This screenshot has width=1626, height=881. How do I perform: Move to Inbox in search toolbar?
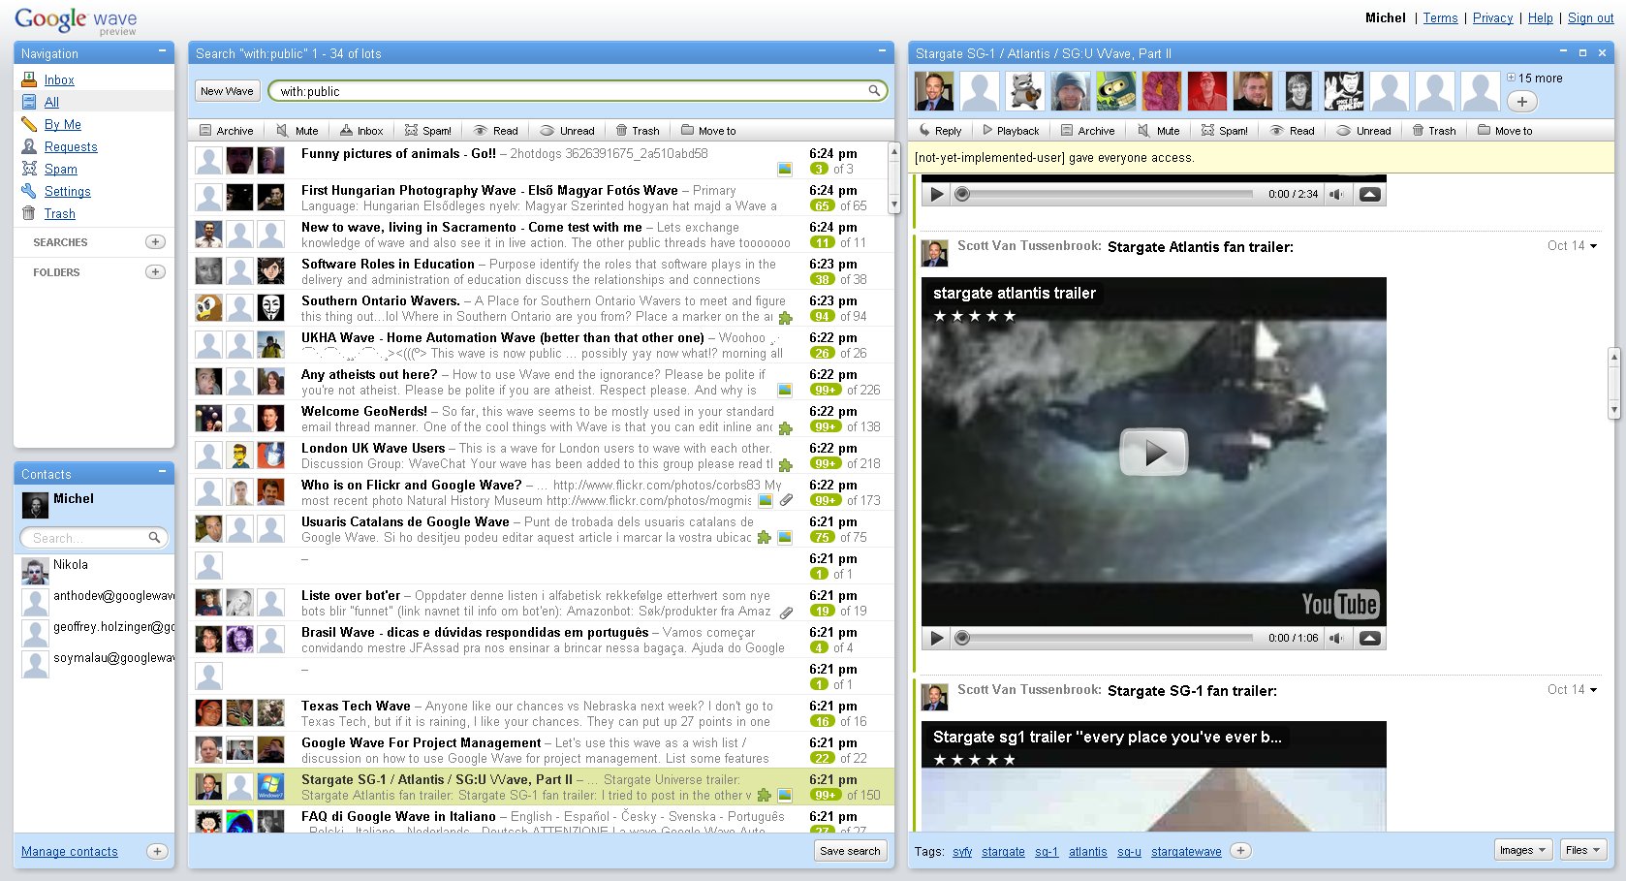coord(361,131)
